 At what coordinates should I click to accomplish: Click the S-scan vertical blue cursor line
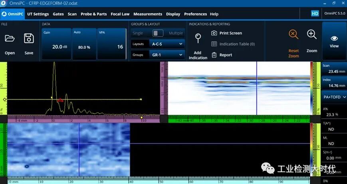coord(257,88)
